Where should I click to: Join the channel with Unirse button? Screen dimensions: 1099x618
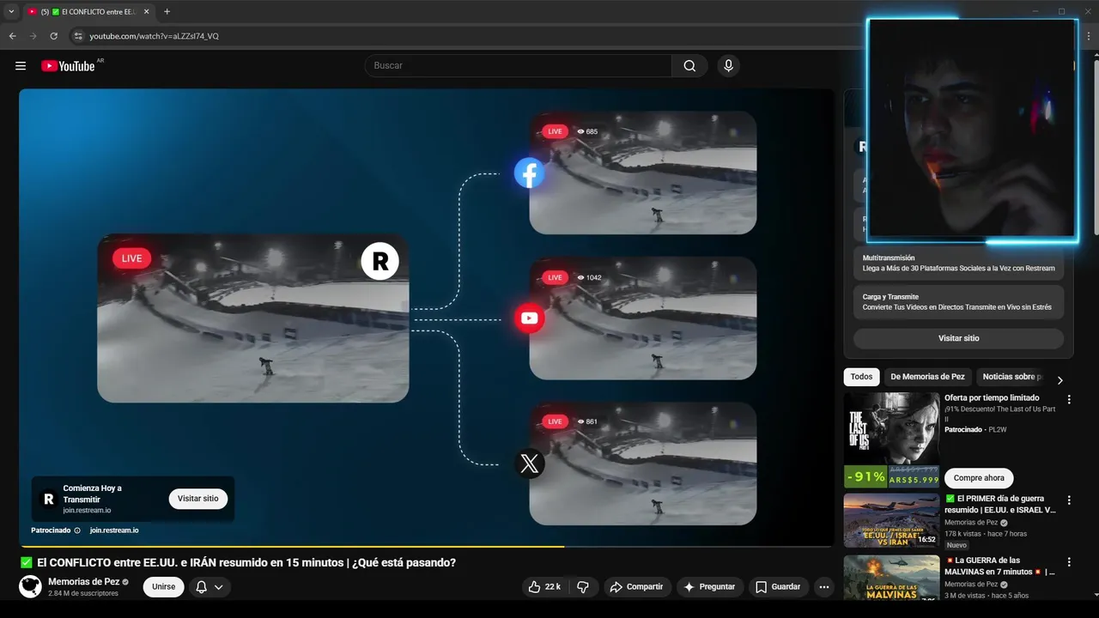[x=163, y=587]
